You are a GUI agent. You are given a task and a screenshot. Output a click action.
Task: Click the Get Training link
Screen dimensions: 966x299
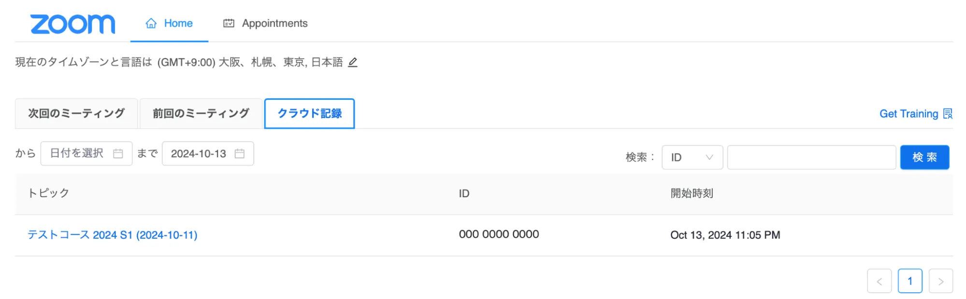click(x=908, y=114)
